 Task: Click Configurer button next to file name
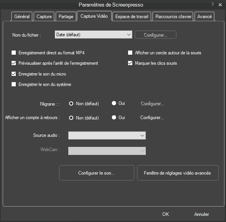(x=155, y=35)
